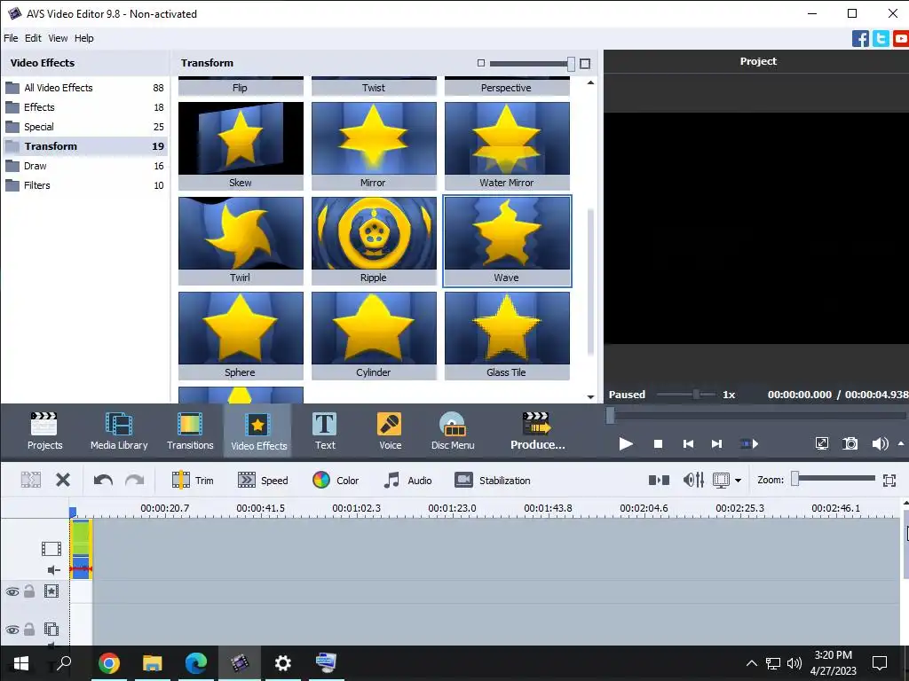Screen dimensions: 909x681
Task: Select the Wave effect thumbnail
Action: click(x=507, y=240)
